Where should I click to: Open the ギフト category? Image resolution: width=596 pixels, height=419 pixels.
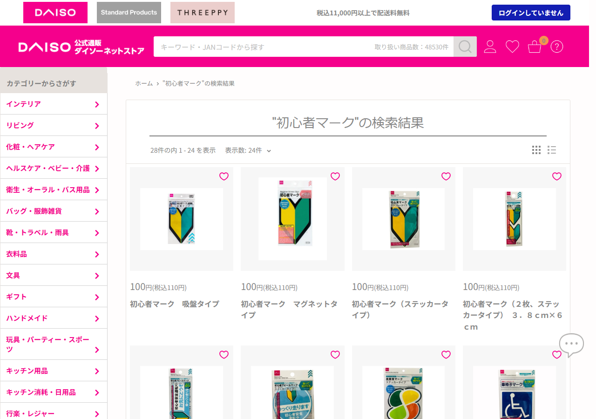54,297
